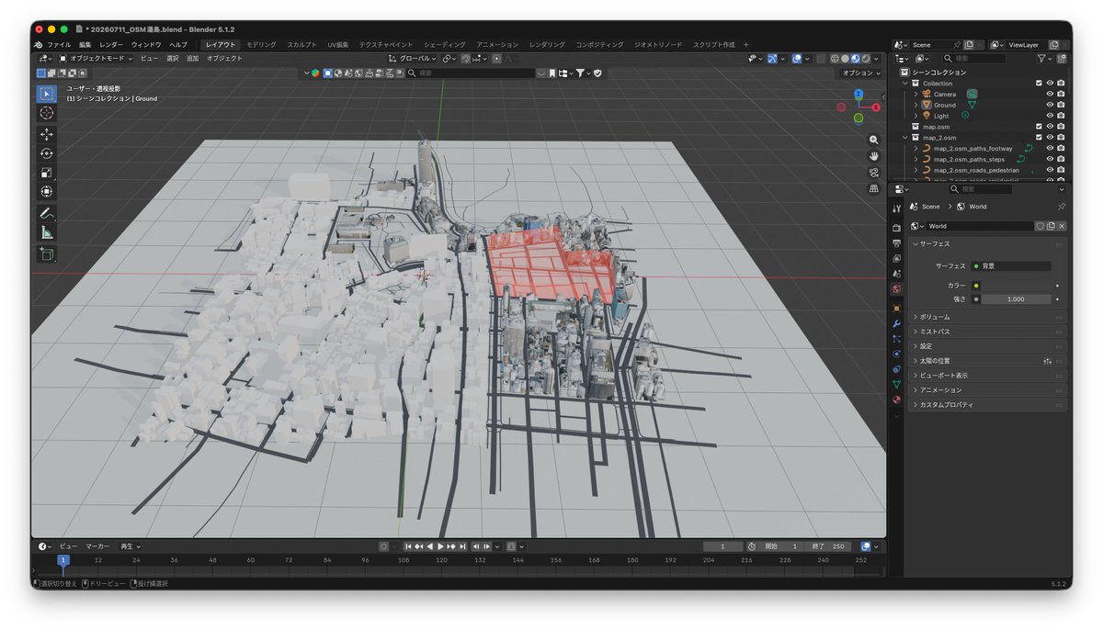Collapse the map_2.osm collection

[x=905, y=138]
